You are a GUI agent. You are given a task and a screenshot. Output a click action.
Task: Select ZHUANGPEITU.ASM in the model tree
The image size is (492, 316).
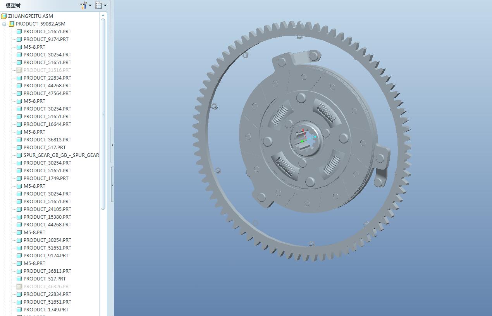click(31, 16)
